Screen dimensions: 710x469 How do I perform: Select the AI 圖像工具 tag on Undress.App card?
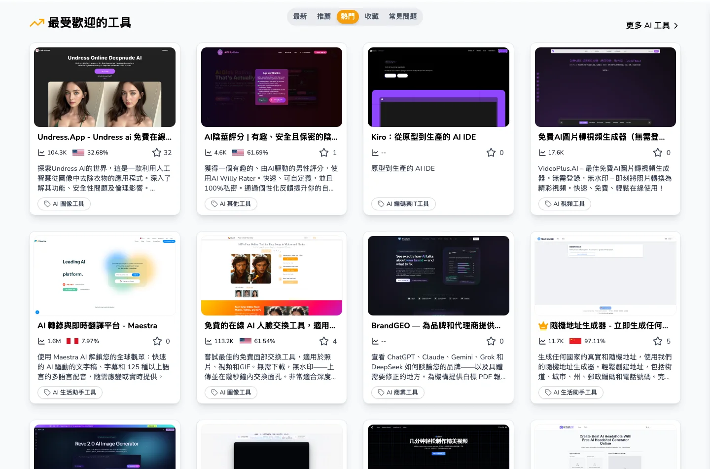coord(64,204)
